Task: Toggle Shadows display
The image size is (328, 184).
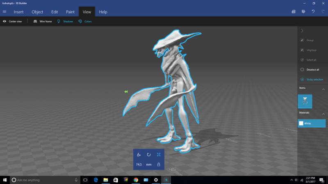Action: click(65, 21)
